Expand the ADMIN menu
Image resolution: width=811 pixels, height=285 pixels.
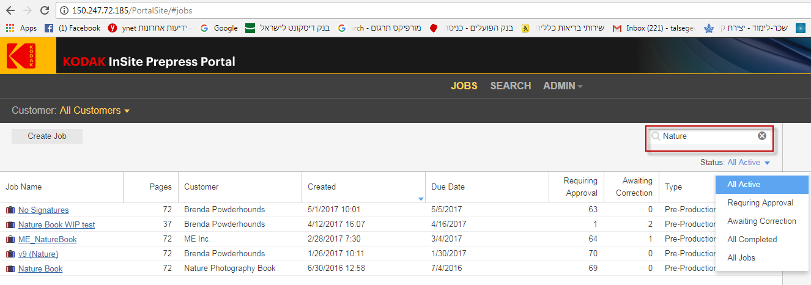pos(562,86)
